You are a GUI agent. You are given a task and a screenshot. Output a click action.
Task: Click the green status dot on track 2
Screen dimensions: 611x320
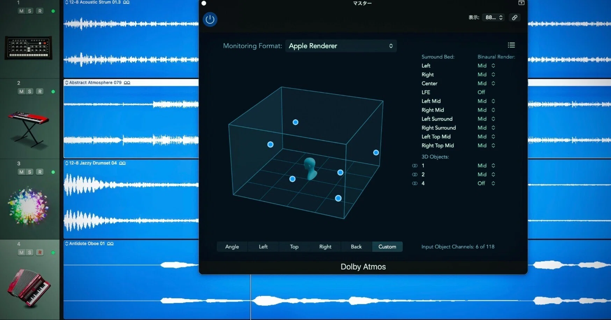click(x=53, y=92)
